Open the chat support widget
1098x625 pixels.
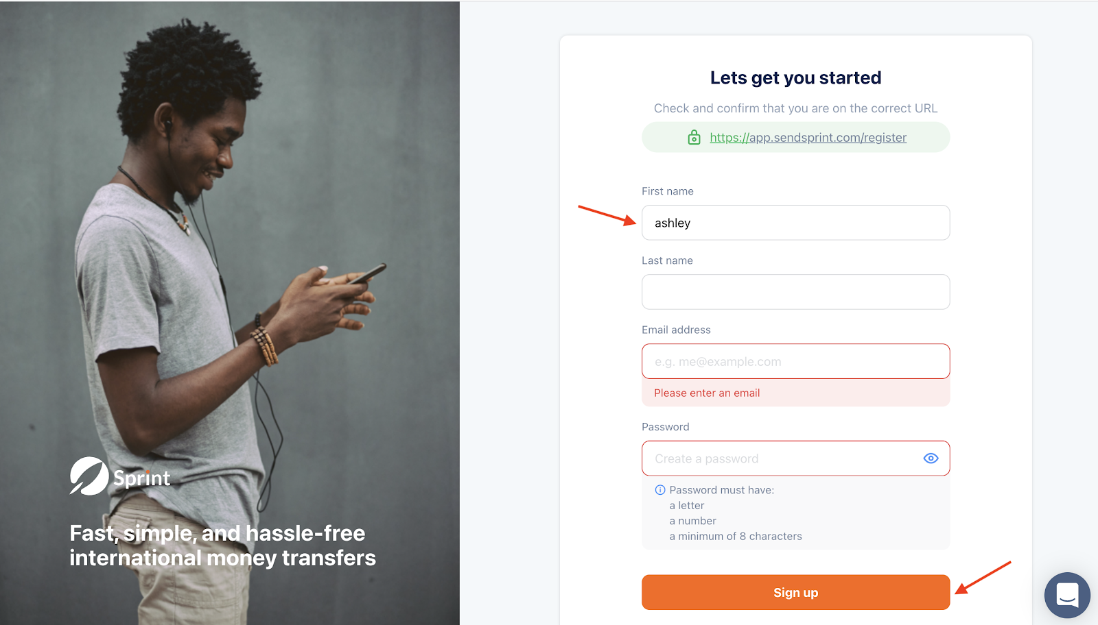coord(1067,595)
